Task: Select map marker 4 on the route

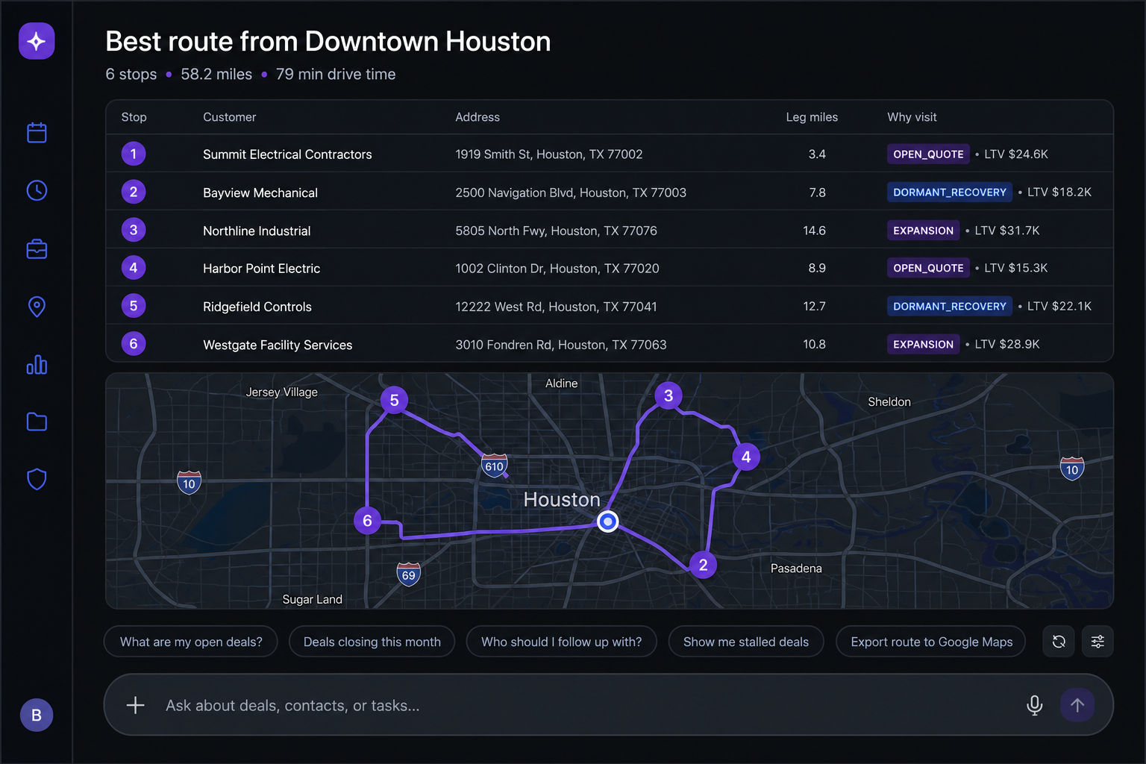Action: click(746, 457)
